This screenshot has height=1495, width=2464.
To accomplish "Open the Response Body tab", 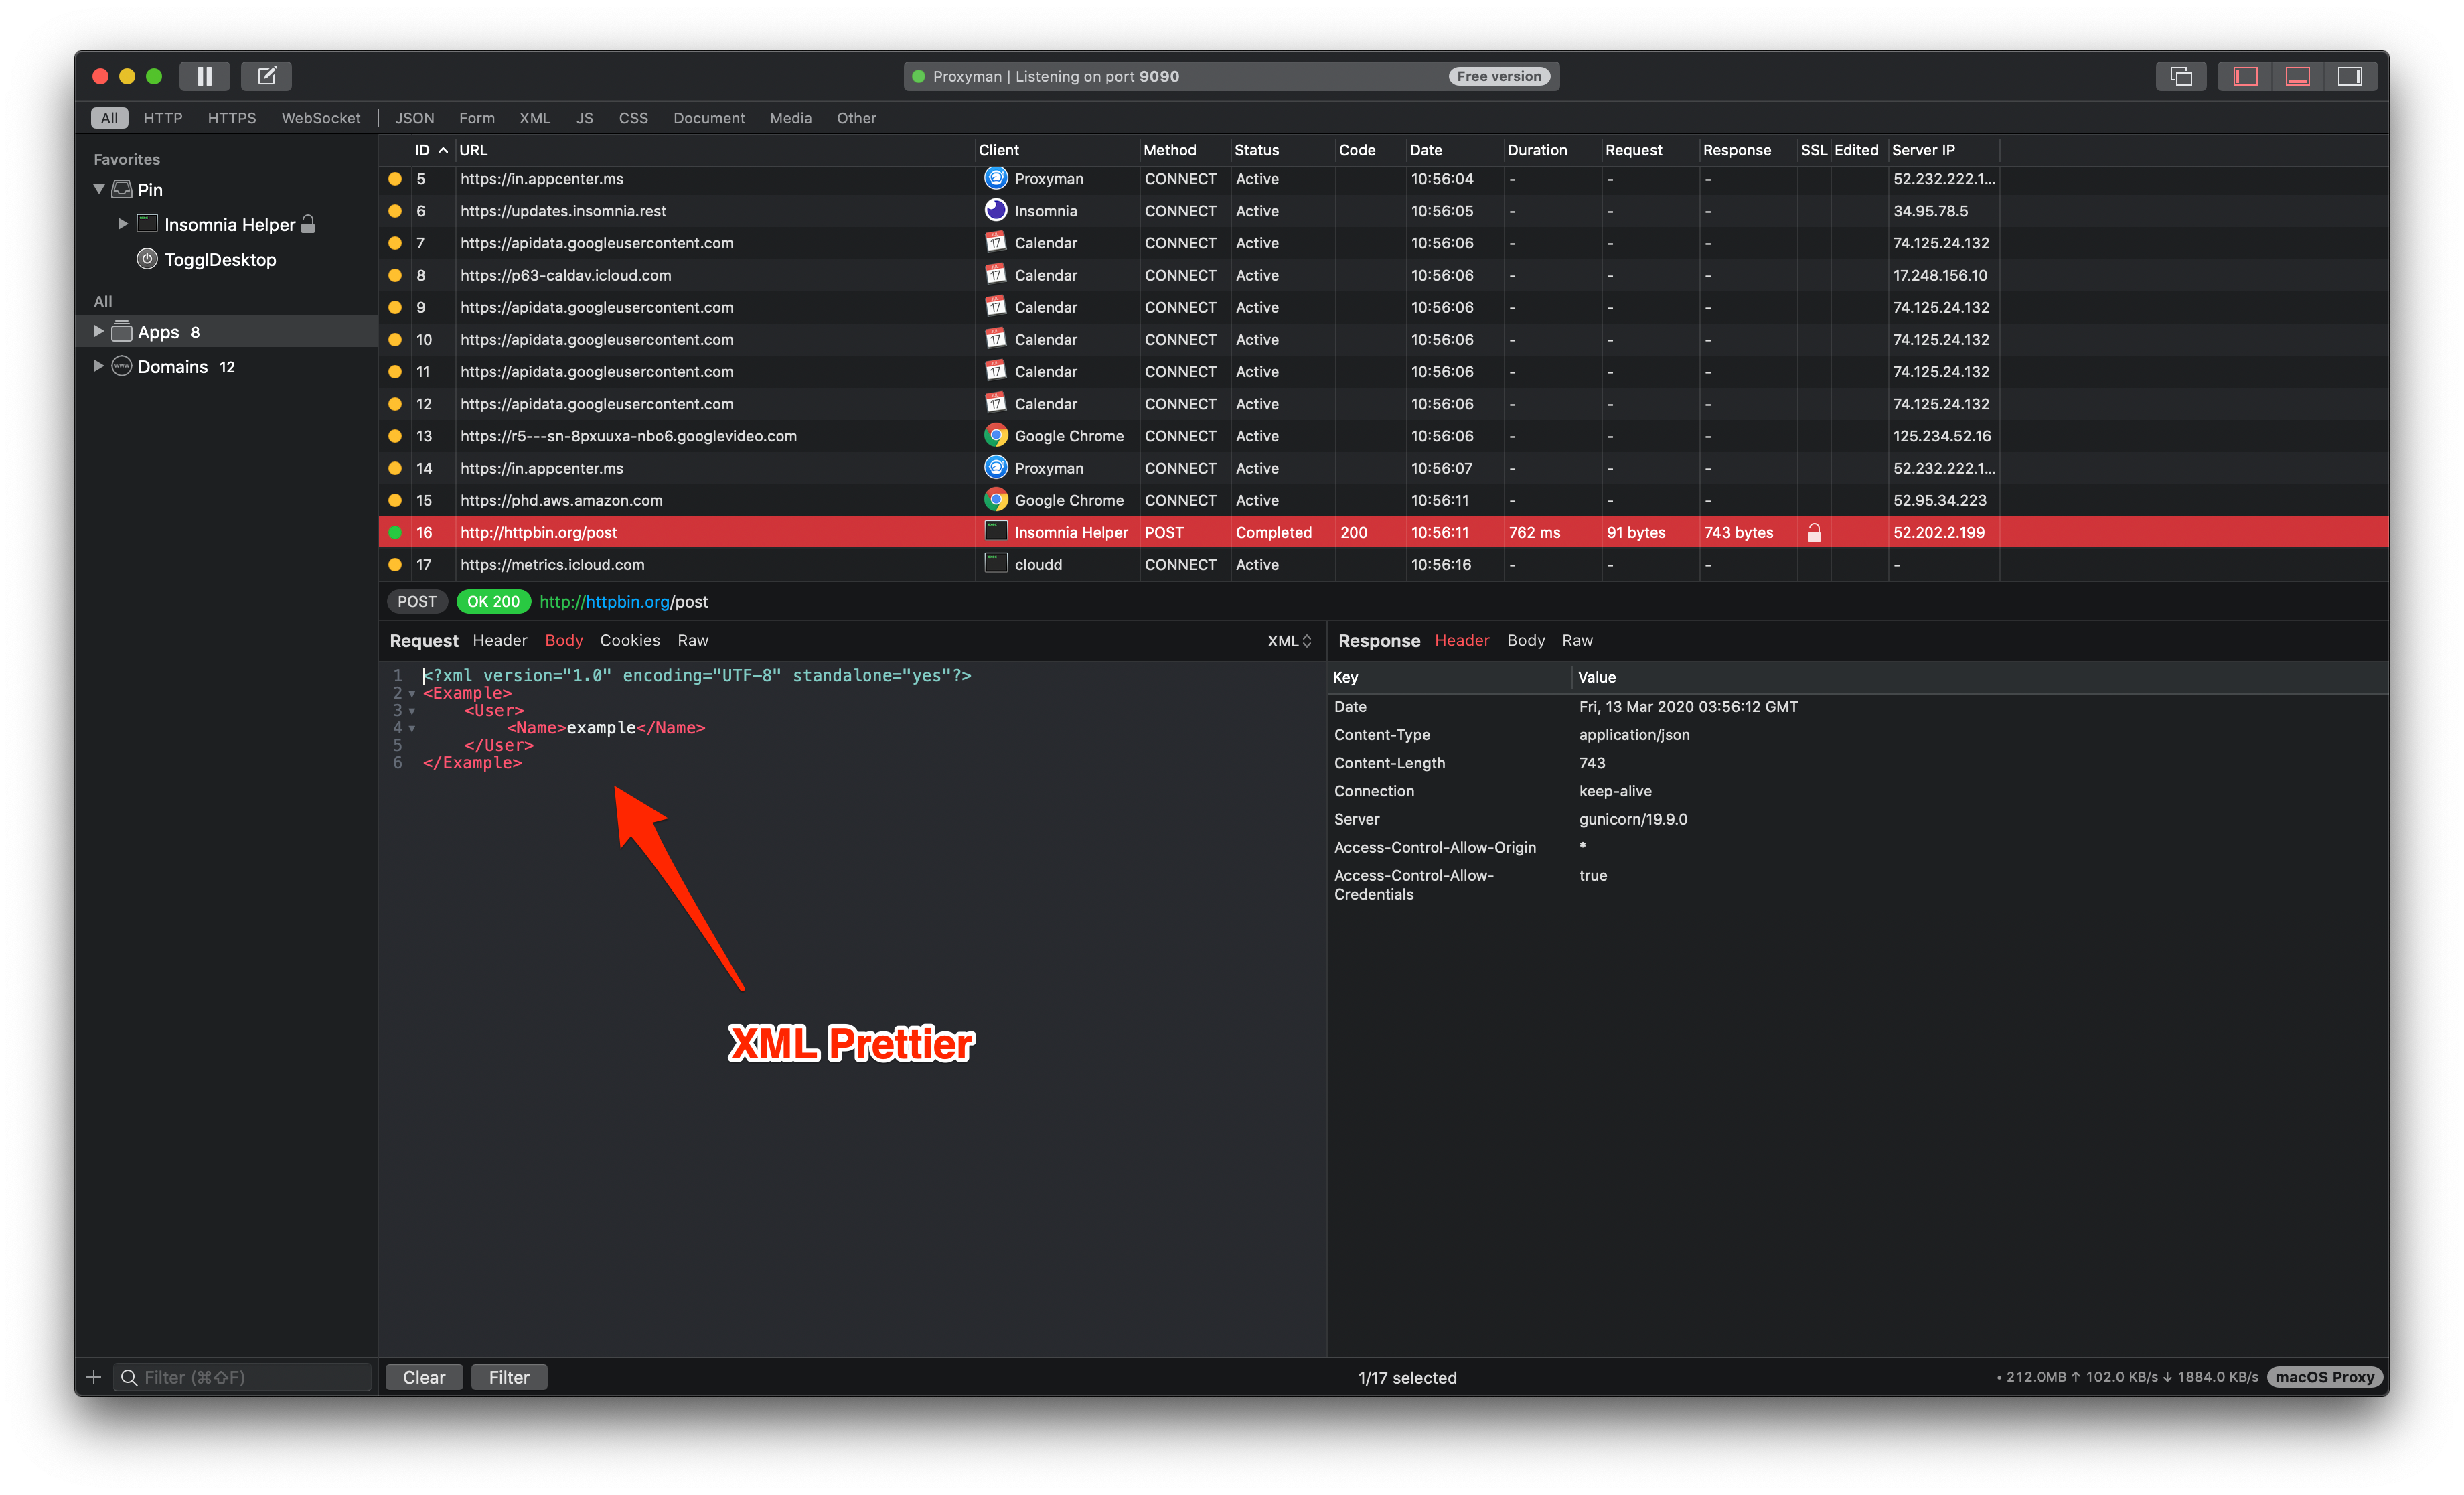I will (x=1525, y=640).
